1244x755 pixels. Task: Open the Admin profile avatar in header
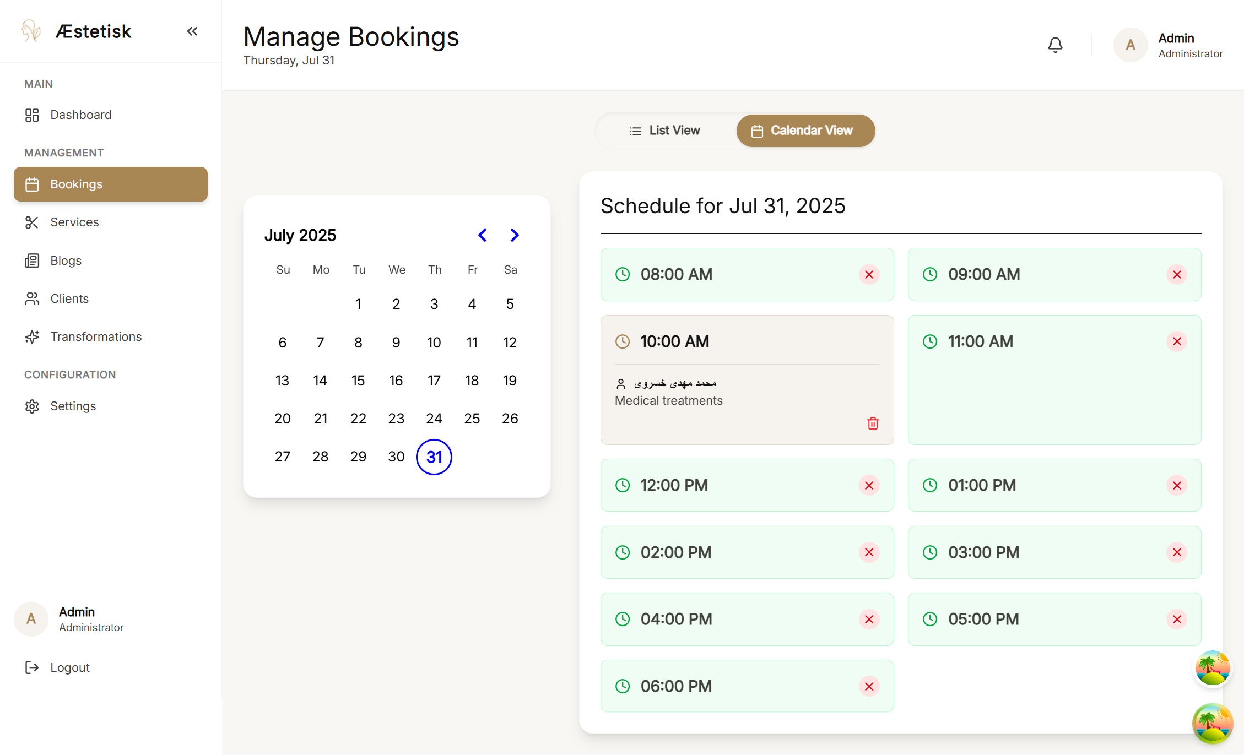1130,45
